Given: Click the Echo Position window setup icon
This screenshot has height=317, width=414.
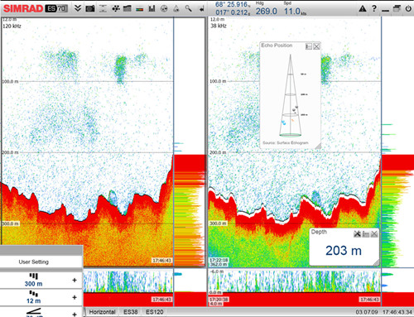Looking at the screenshot, I should coord(309,46).
